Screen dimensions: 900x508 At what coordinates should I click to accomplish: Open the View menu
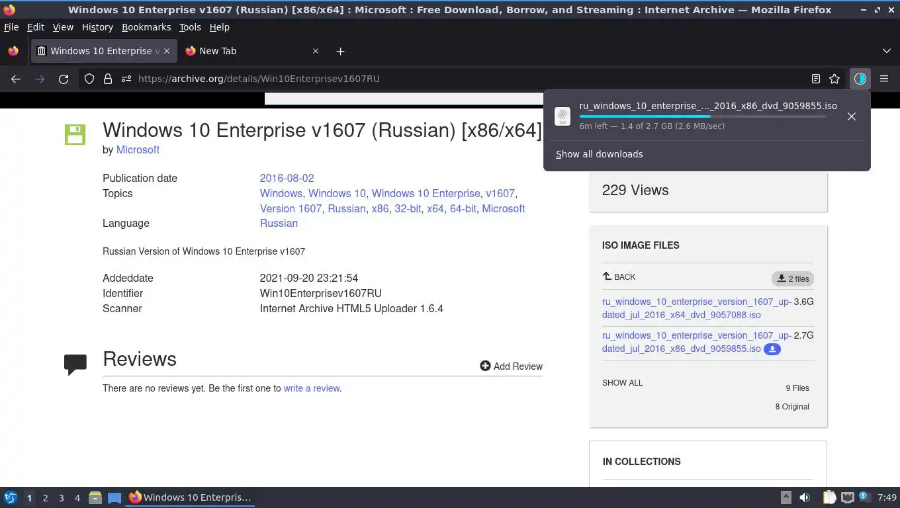coord(63,27)
